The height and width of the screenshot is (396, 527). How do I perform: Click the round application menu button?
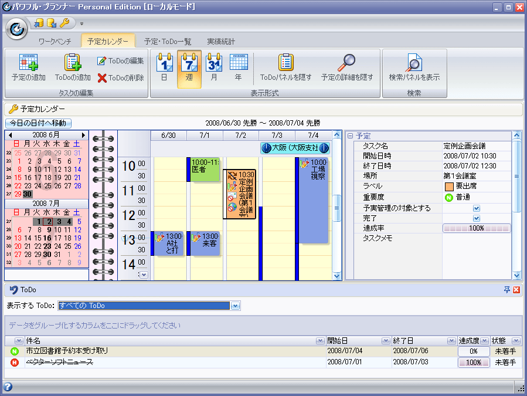(16, 29)
